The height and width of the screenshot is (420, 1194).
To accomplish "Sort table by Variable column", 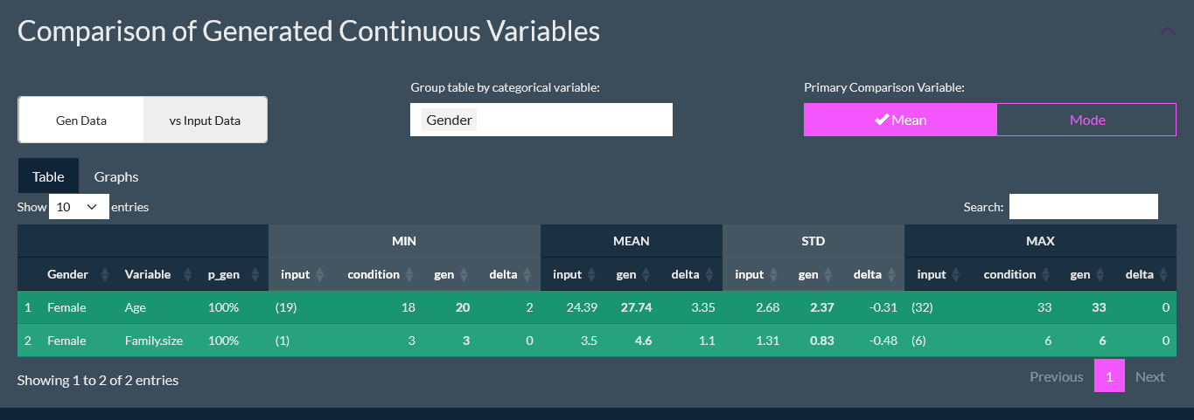I will (158, 274).
